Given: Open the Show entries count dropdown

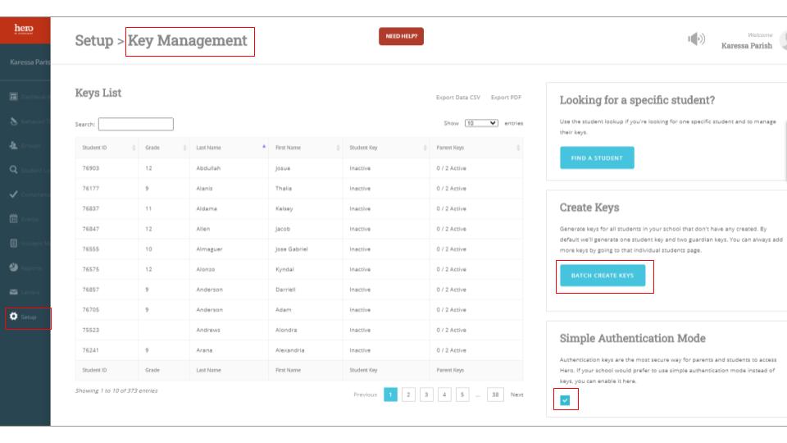Looking at the screenshot, I should (481, 124).
